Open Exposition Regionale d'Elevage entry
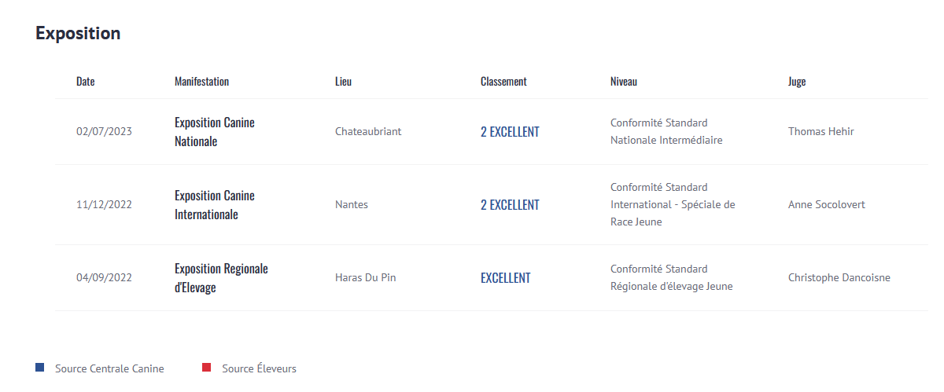The image size is (944, 392). 221,278
